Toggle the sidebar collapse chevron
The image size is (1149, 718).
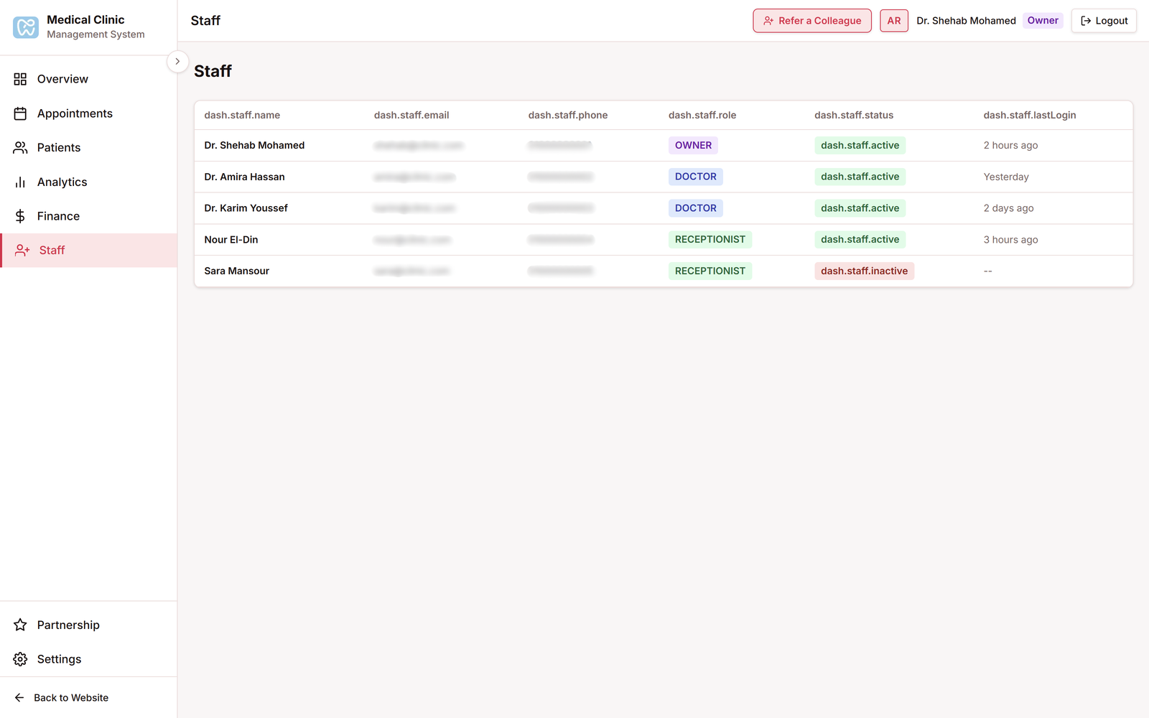click(x=177, y=62)
